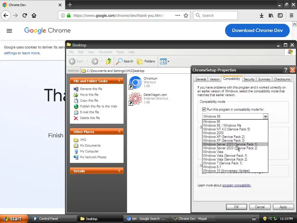297x223 pixels.
Task: Choose Windows 8.1 option
Action: 235,167
